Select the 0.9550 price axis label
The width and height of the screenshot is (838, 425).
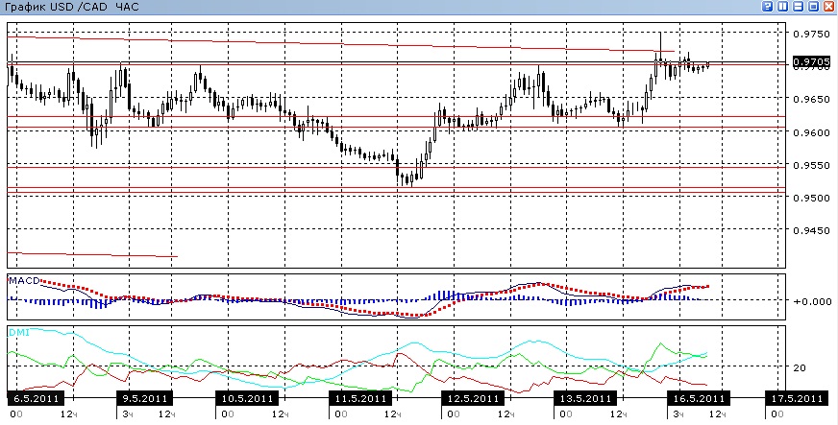tap(812, 165)
